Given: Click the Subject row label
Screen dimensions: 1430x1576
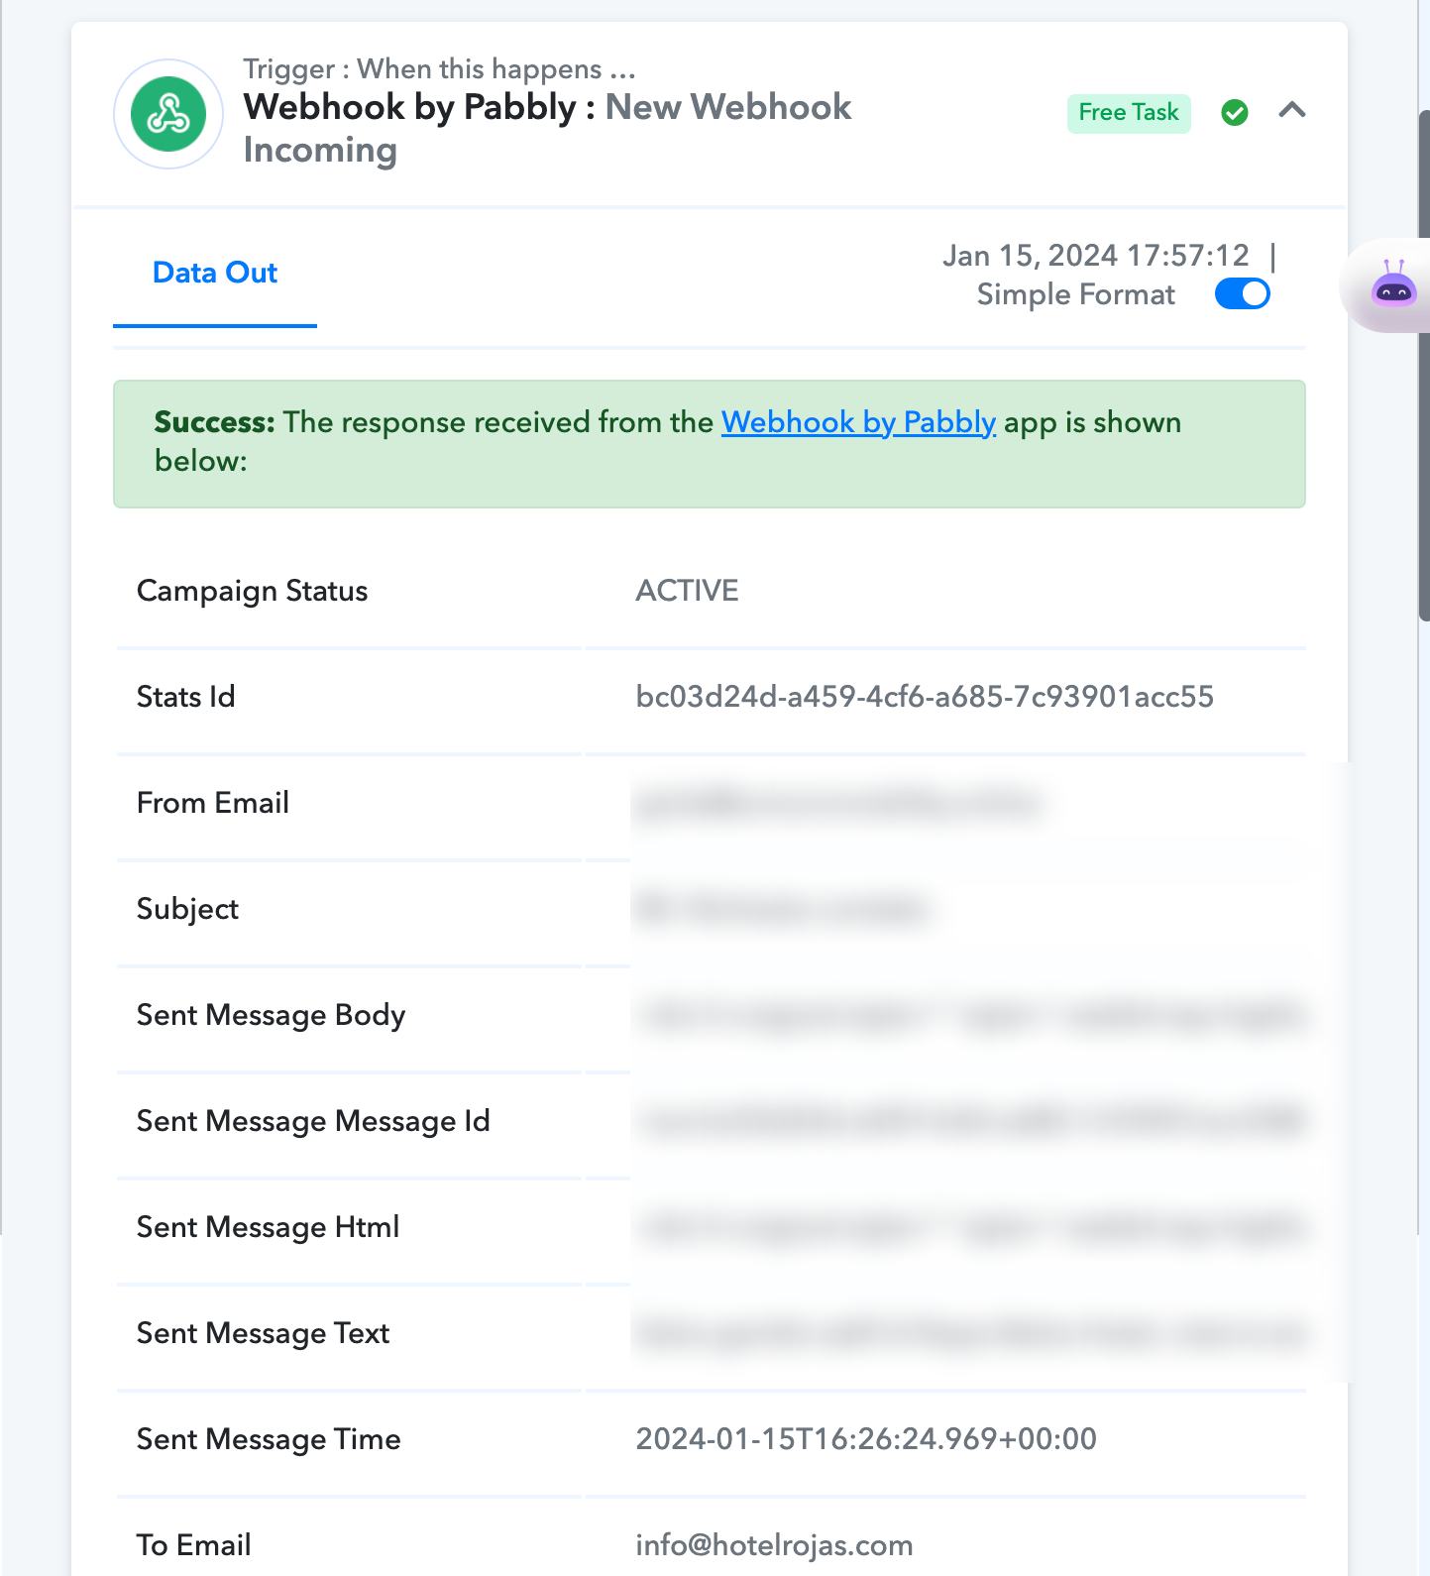Looking at the screenshot, I should (187, 910).
